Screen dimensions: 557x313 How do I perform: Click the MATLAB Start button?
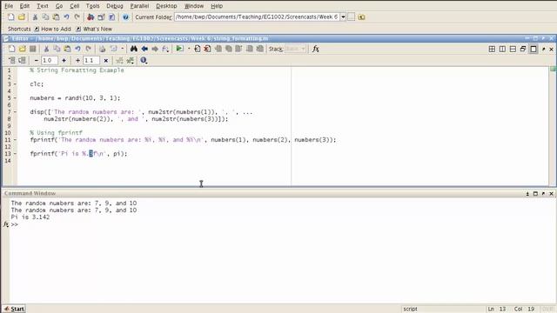14,309
